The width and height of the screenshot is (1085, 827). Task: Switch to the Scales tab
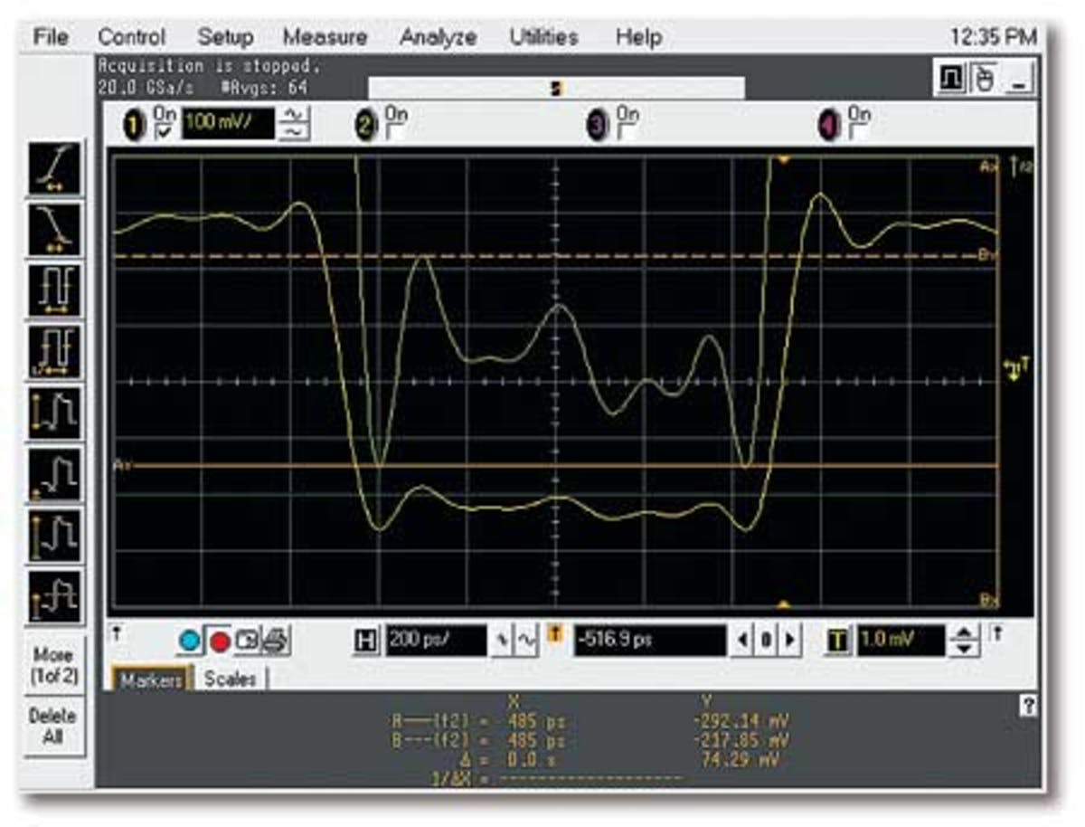point(231,677)
